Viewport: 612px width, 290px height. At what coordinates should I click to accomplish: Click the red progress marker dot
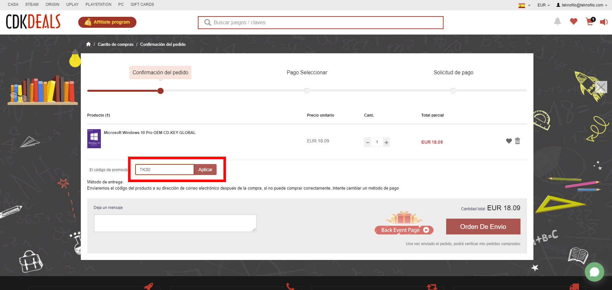click(160, 91)
